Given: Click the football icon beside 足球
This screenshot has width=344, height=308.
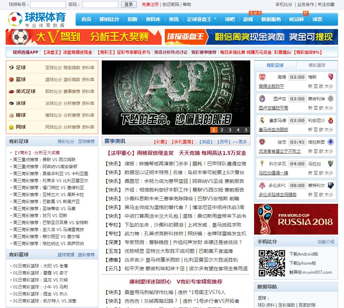Looking at the screenshot, I should click(x=12, y=67).
